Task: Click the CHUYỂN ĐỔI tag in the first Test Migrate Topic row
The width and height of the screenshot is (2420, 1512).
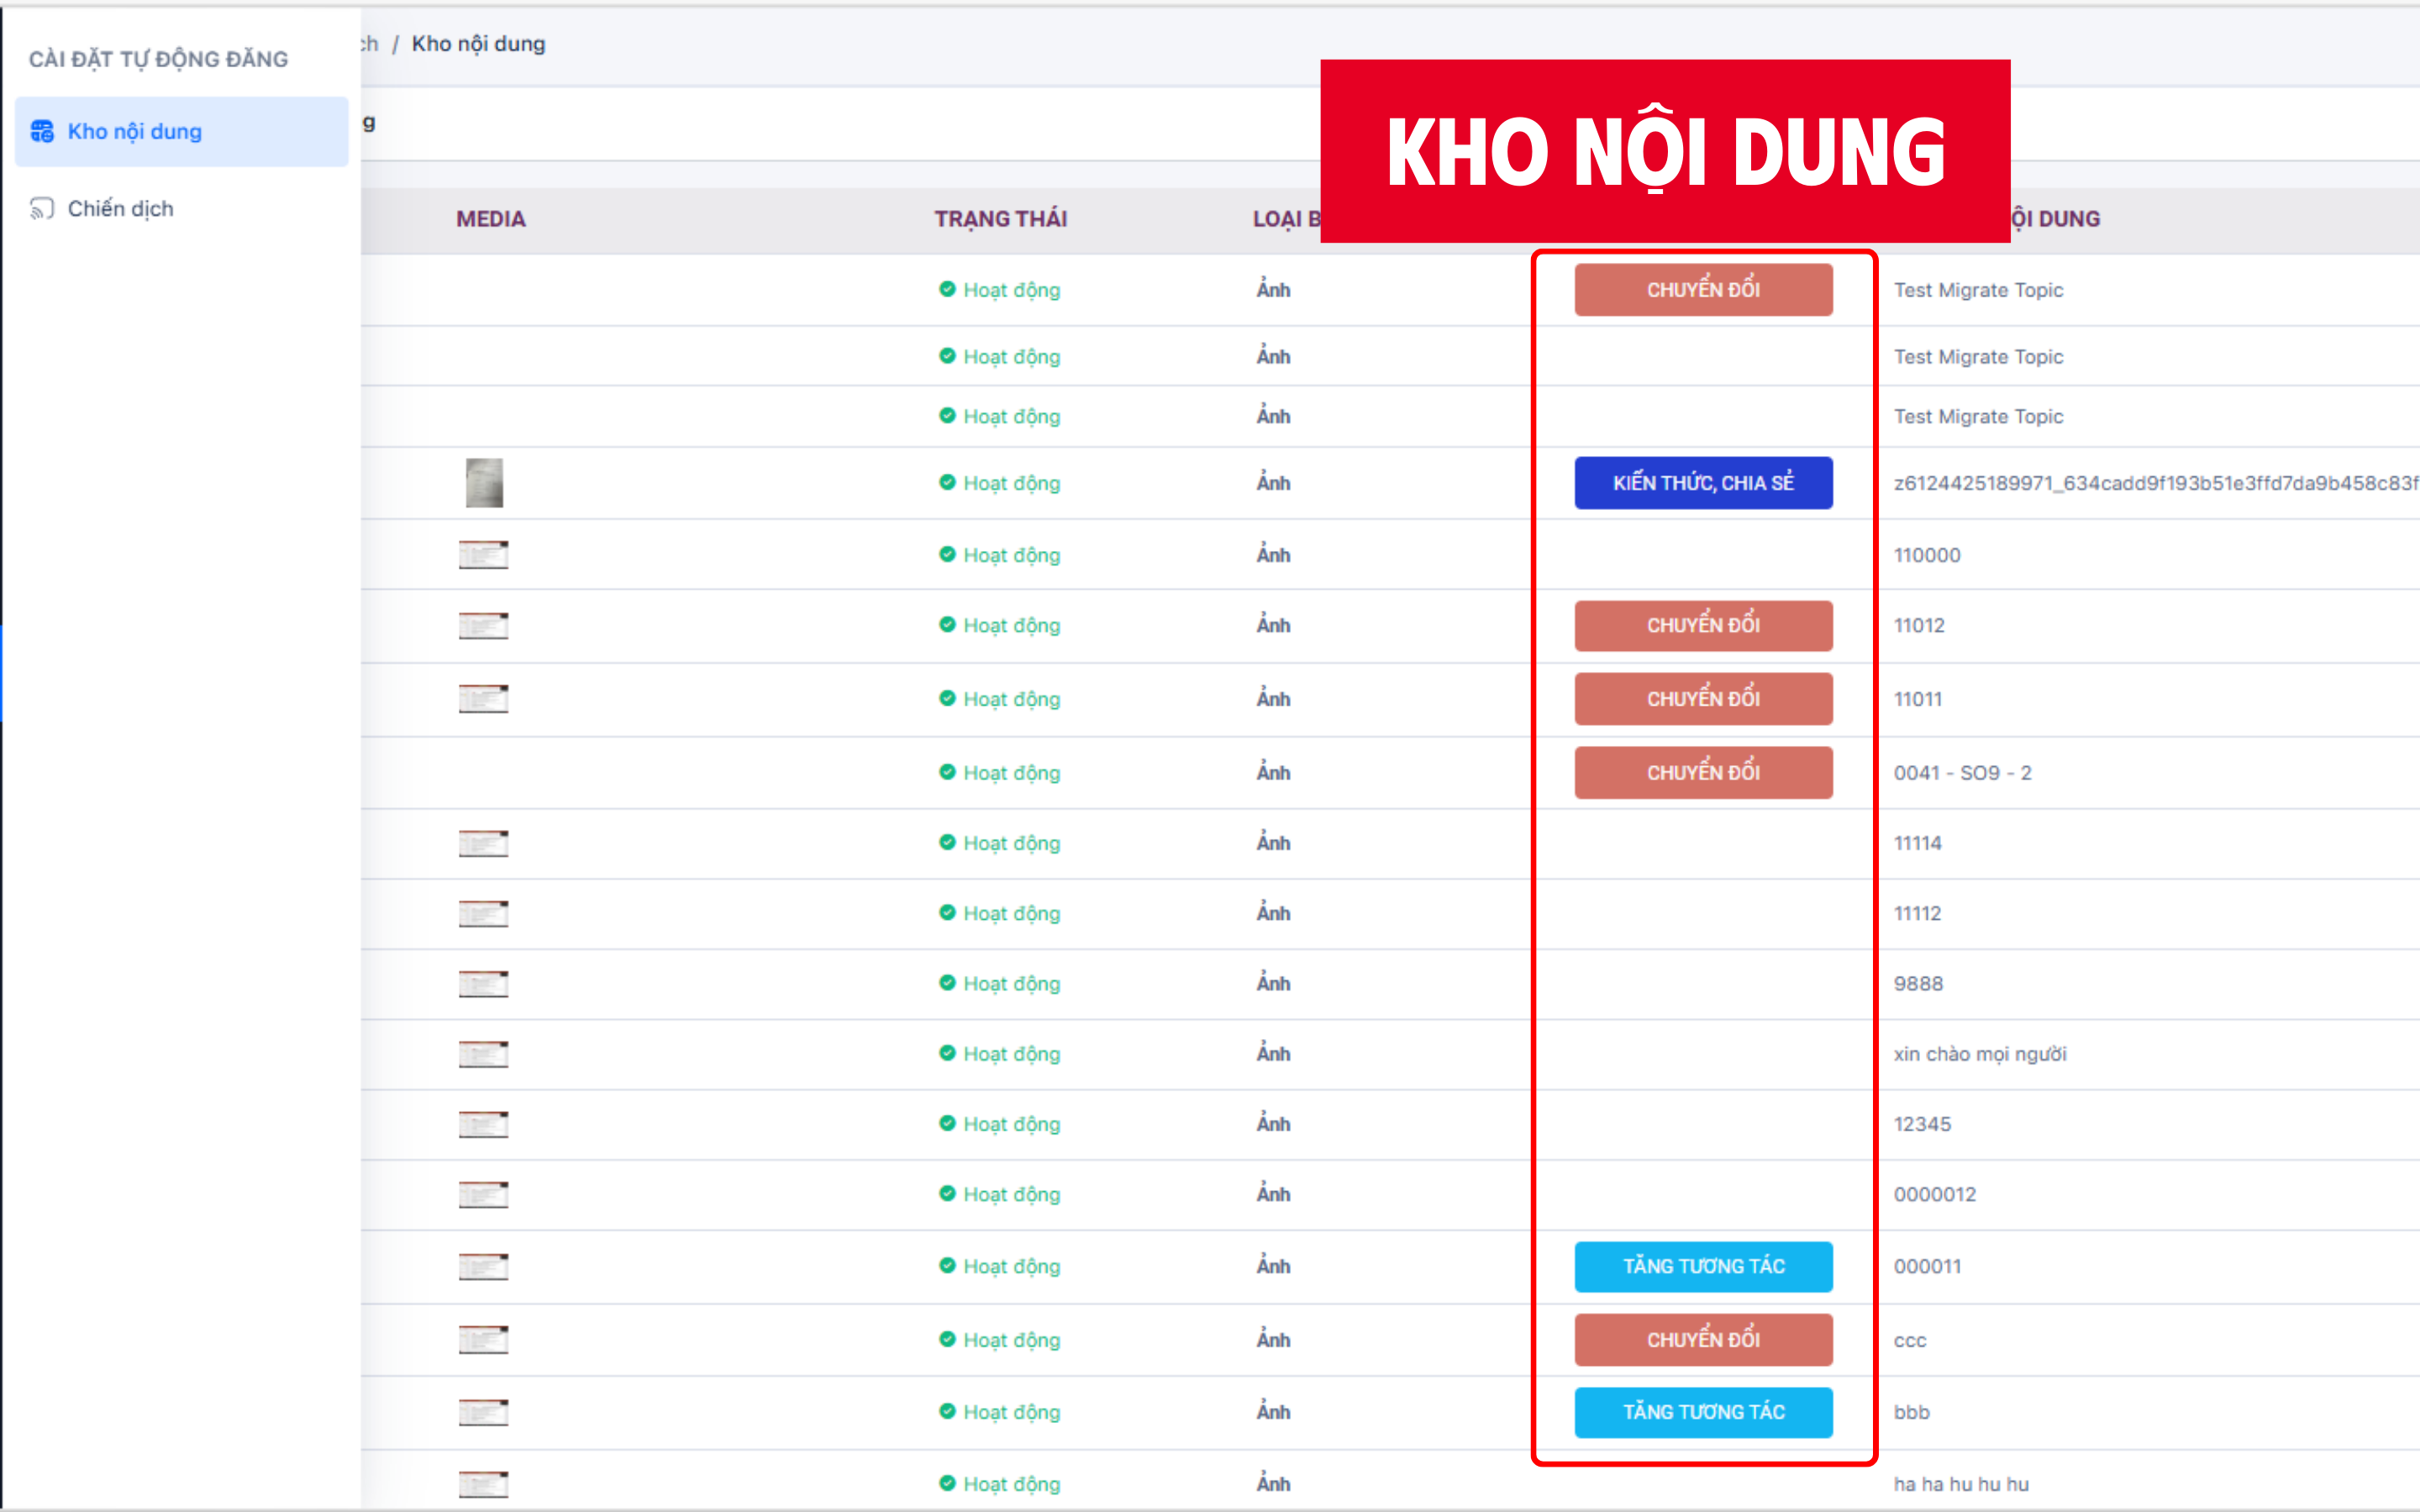Action: [1703, 290]
